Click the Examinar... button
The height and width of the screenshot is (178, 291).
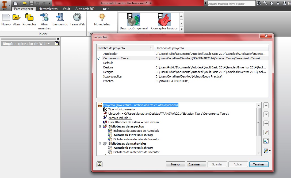click(196, 164)
